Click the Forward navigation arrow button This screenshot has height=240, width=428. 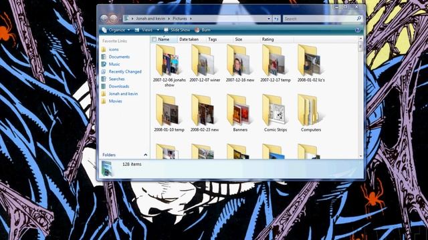point(114,19)
